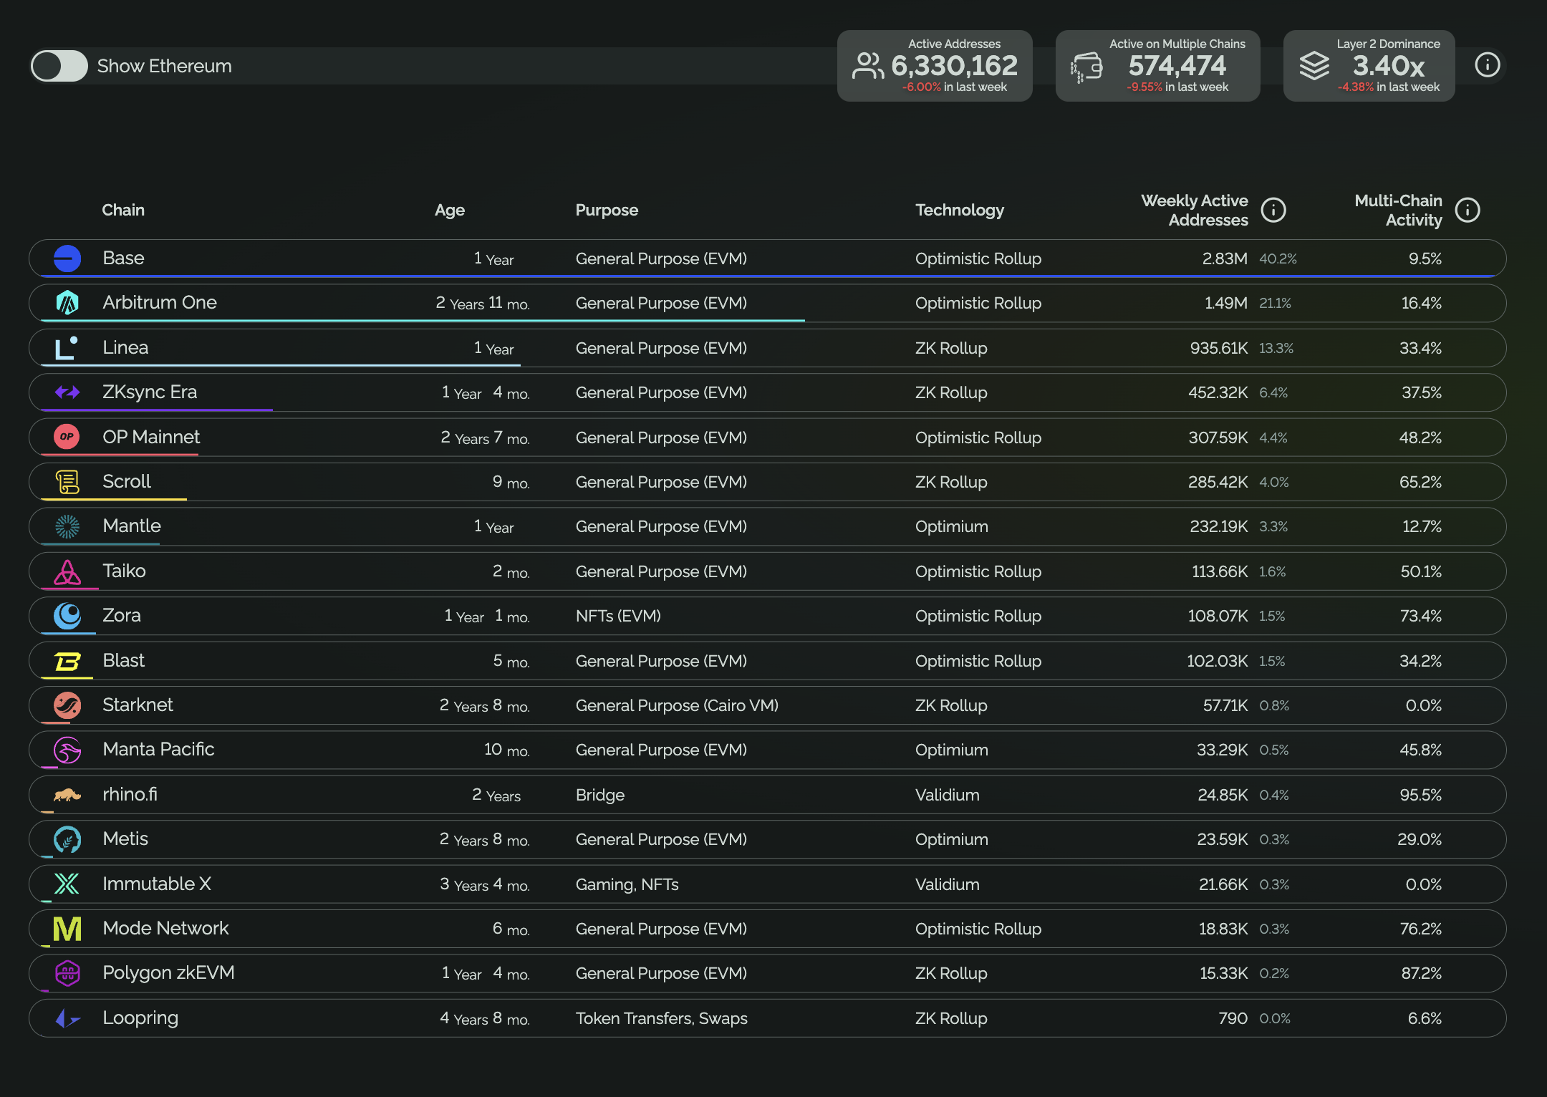Select the Metis chain name

tap(125, 839)
